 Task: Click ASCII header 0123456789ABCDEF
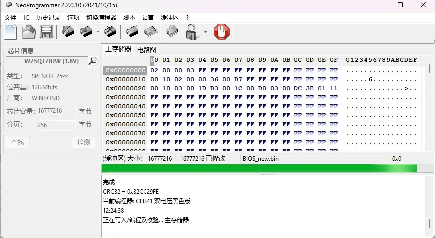[x=382, y=60]
